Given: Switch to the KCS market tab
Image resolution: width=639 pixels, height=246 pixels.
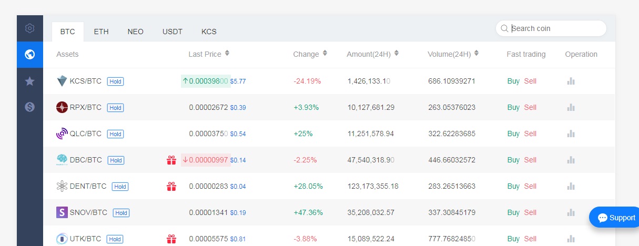Looking at the screenshot, I should pos(209,32).
